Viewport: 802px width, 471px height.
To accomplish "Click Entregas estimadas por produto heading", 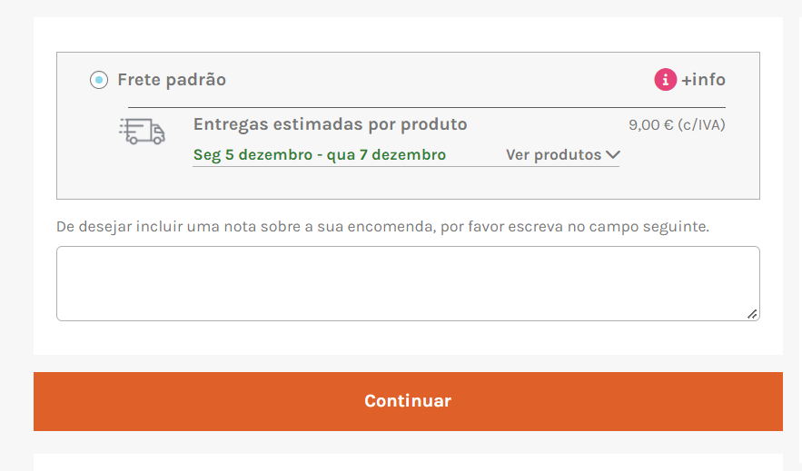I will pyautogui.click(x=331, y=124).
